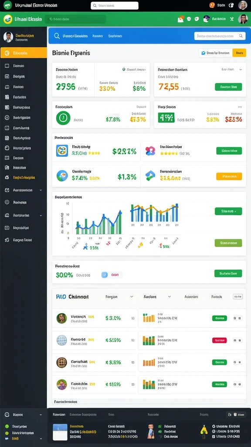
Task: Select the green circular icon in the stats card
Action: 63,118
